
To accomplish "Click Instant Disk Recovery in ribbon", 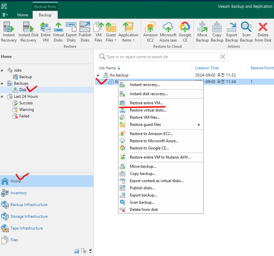I will (x=28, y=32).
